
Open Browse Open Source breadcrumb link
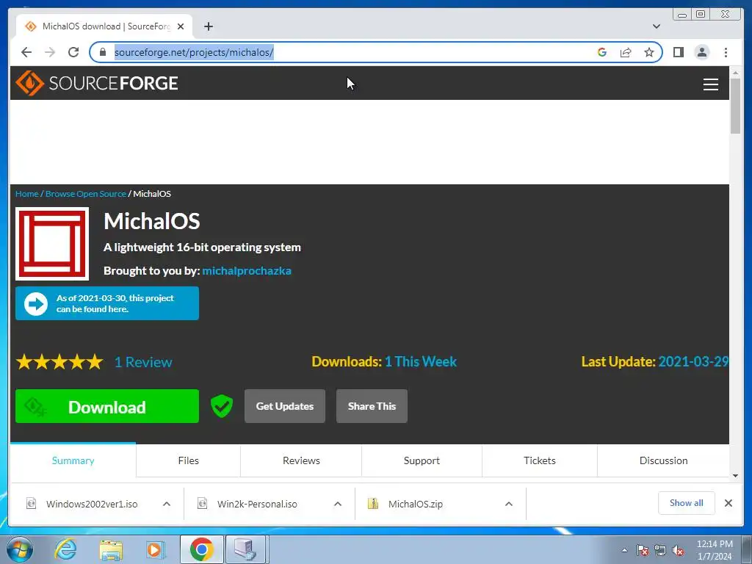click(x=86, y=194)
